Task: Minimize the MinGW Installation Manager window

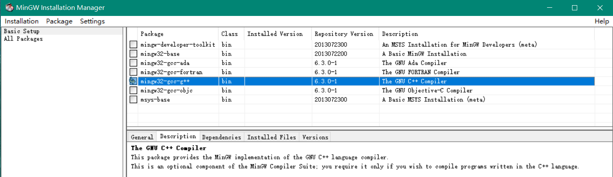Action: click(549, 8)
